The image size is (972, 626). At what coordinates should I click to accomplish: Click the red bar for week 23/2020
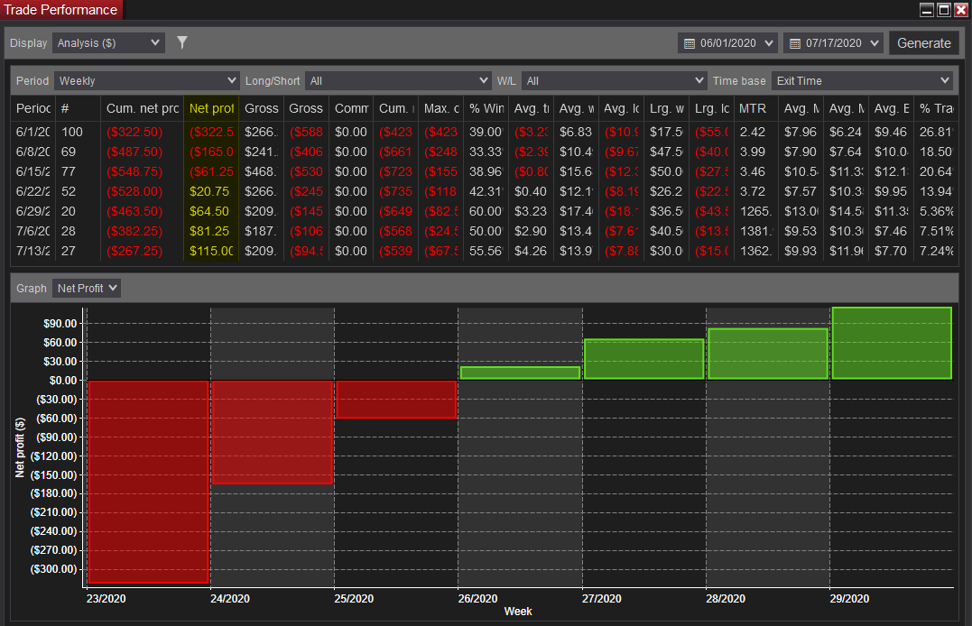click(x=148, y=482)
